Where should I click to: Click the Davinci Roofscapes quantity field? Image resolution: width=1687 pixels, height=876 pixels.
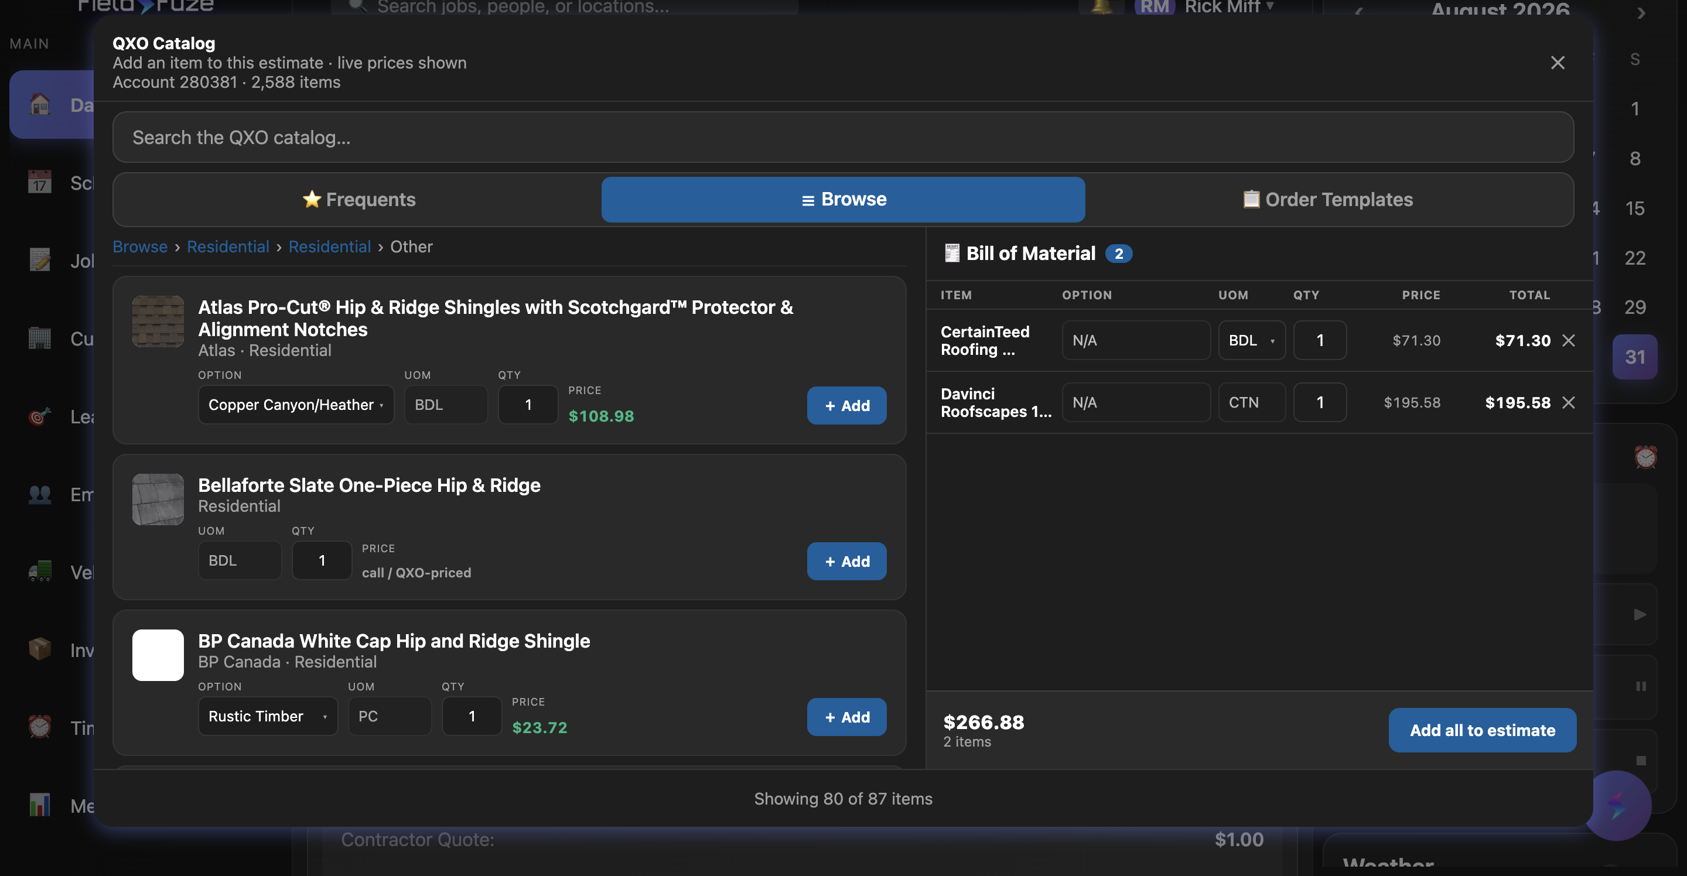click(x=1320, y=403)
